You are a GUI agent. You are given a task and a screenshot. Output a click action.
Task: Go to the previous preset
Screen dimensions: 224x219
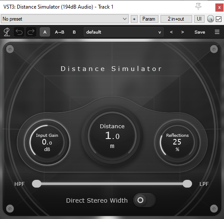click(x=171, y=32)
